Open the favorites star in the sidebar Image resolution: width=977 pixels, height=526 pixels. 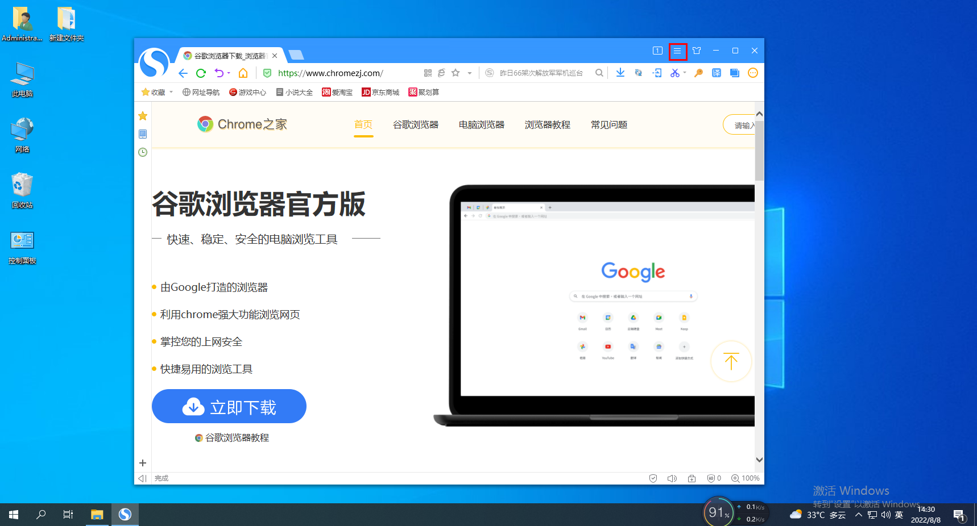tap(142, 116)
